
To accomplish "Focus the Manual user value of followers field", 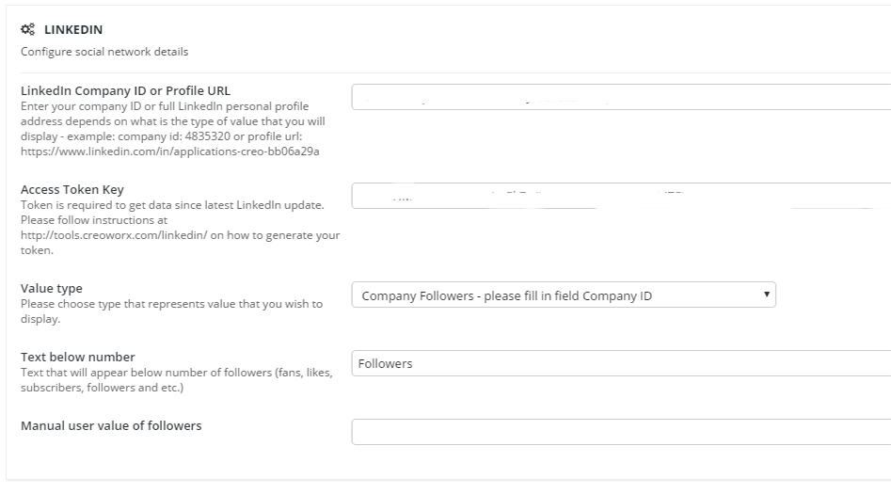I will click(621, 432).
